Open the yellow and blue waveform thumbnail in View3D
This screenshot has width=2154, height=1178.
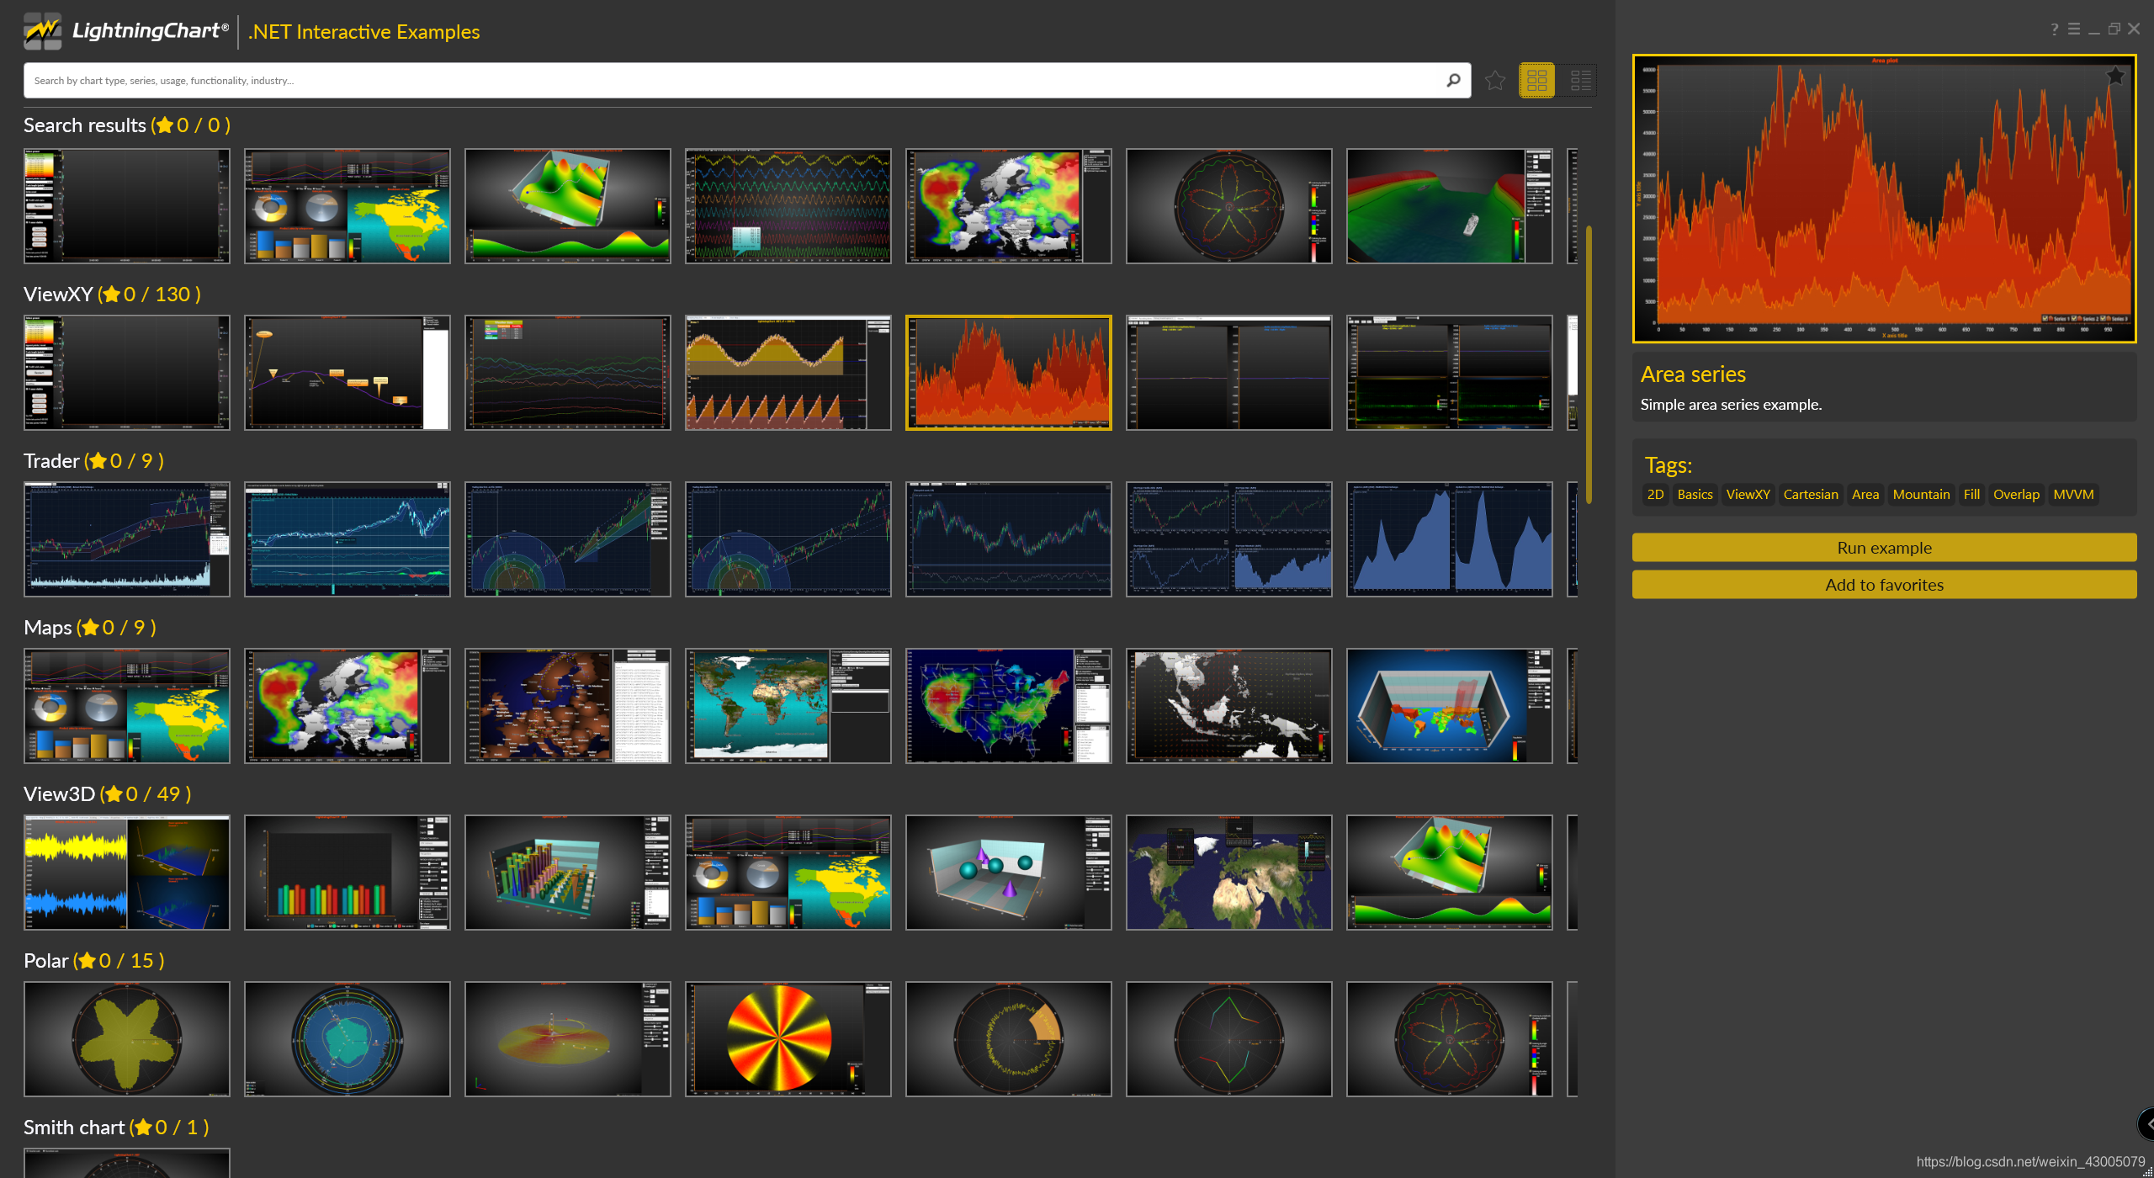pos(127,873)
